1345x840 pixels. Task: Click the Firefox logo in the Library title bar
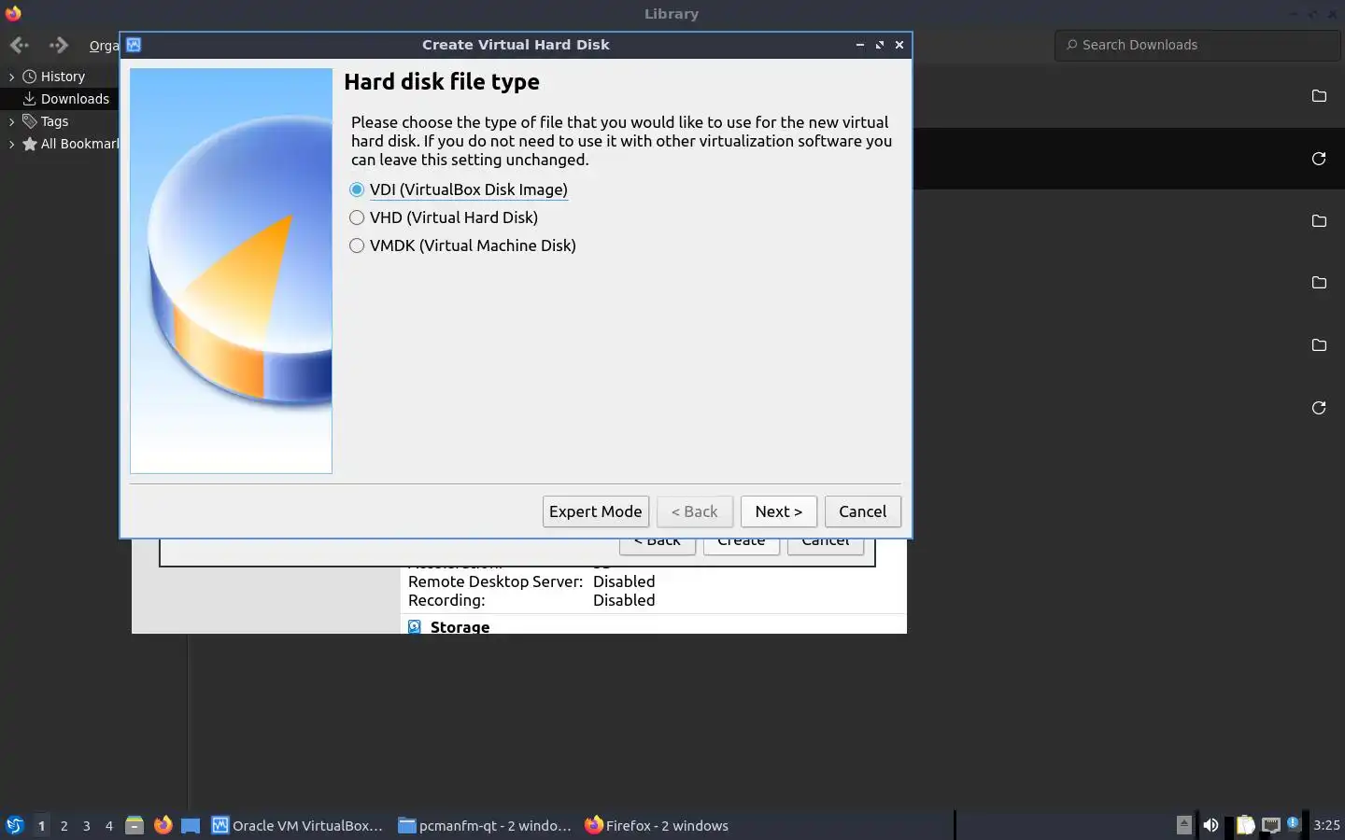tap(13, 13)
